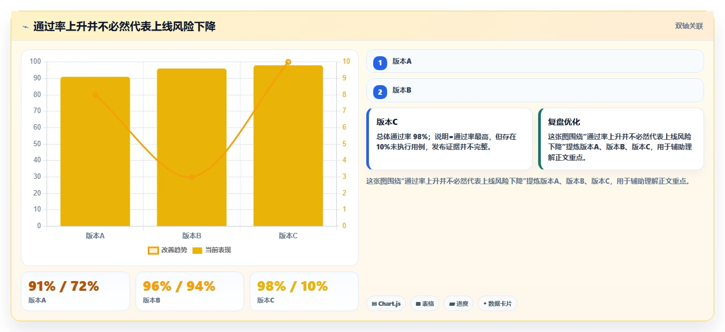Open the 版本C detail card
725x332 pixels.
point(449,139)
